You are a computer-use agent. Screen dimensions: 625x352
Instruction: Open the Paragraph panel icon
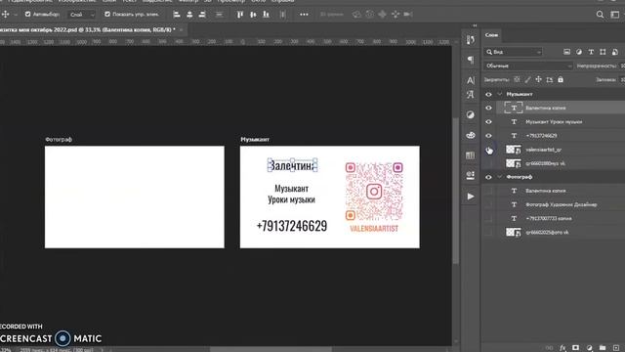[471, 60]
